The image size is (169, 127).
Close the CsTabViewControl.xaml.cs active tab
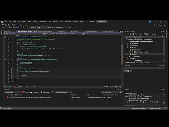coord(36,31)
